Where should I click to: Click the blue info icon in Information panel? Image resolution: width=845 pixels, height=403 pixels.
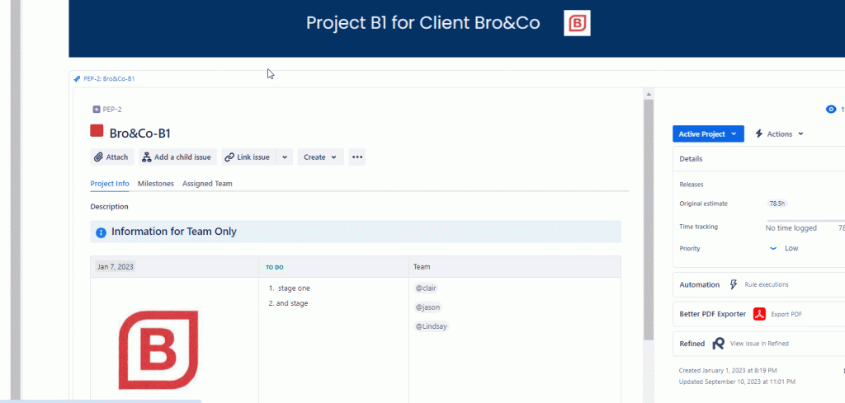pos(101,232)
